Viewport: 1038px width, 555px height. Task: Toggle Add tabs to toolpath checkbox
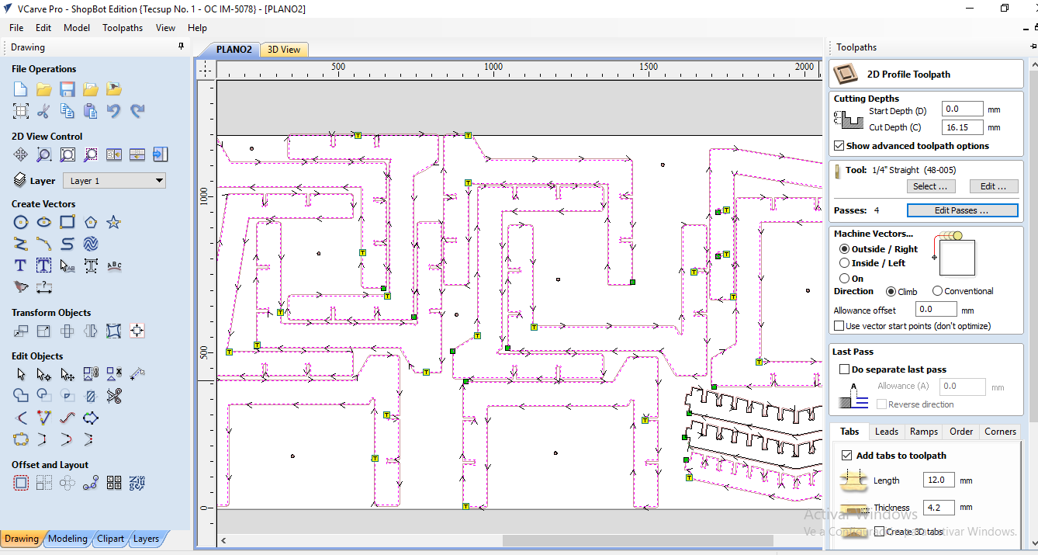pyautogui.click(x=846, y=456)
